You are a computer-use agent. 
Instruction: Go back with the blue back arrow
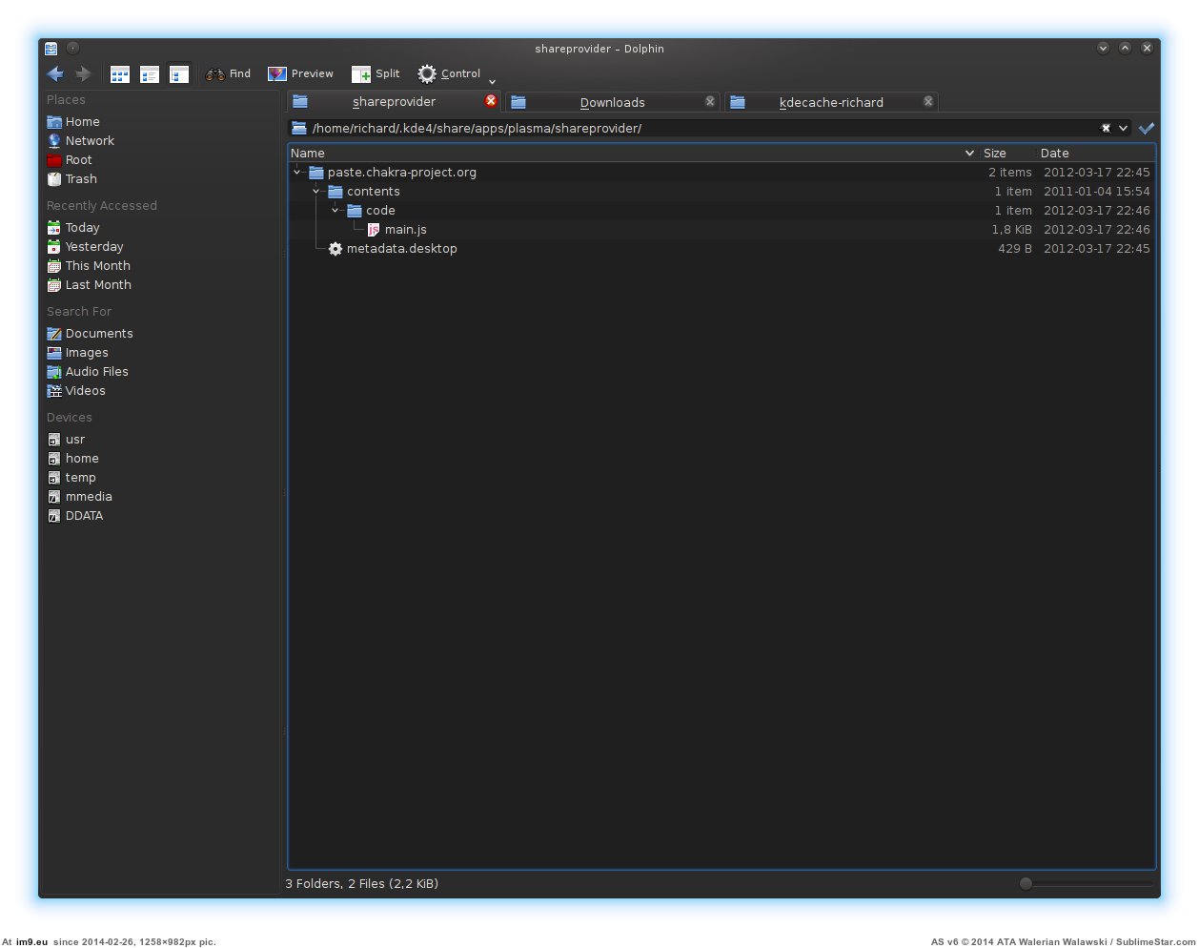pyautogui.click(x=55, y=74)
